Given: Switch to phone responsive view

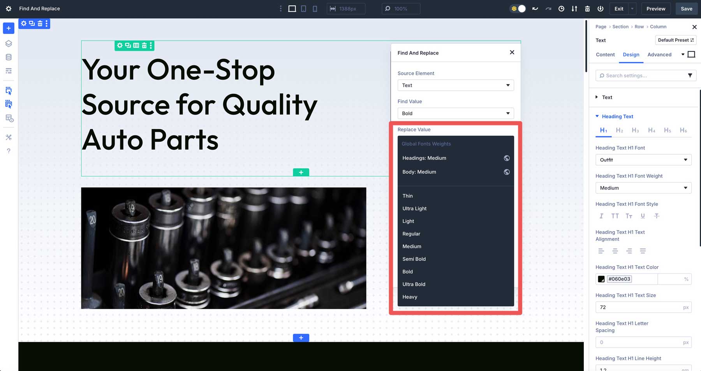Looking at the screenshot, I should tap(315, 8).
